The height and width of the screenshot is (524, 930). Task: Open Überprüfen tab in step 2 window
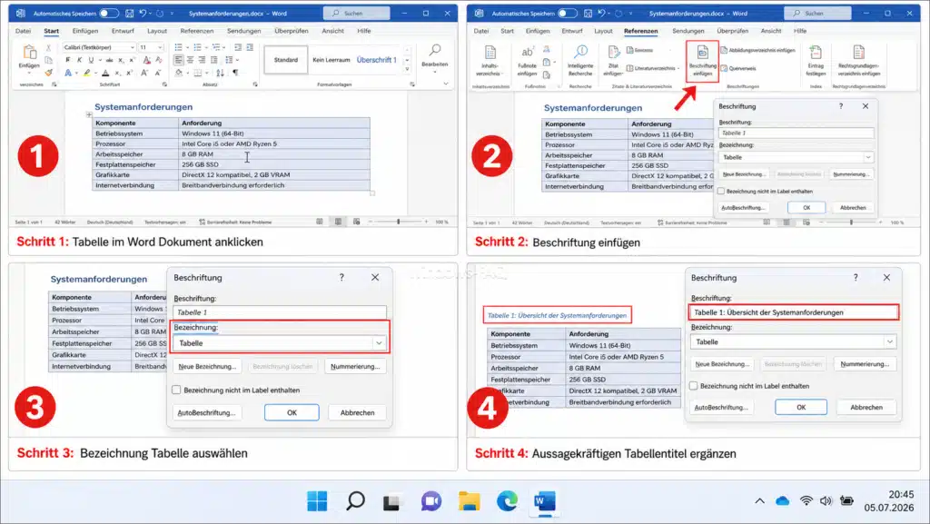pos(733,31)
